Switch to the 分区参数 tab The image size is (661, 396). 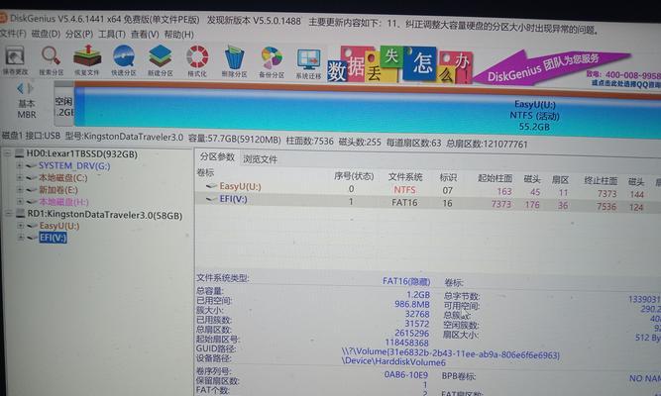click(217, 157)
